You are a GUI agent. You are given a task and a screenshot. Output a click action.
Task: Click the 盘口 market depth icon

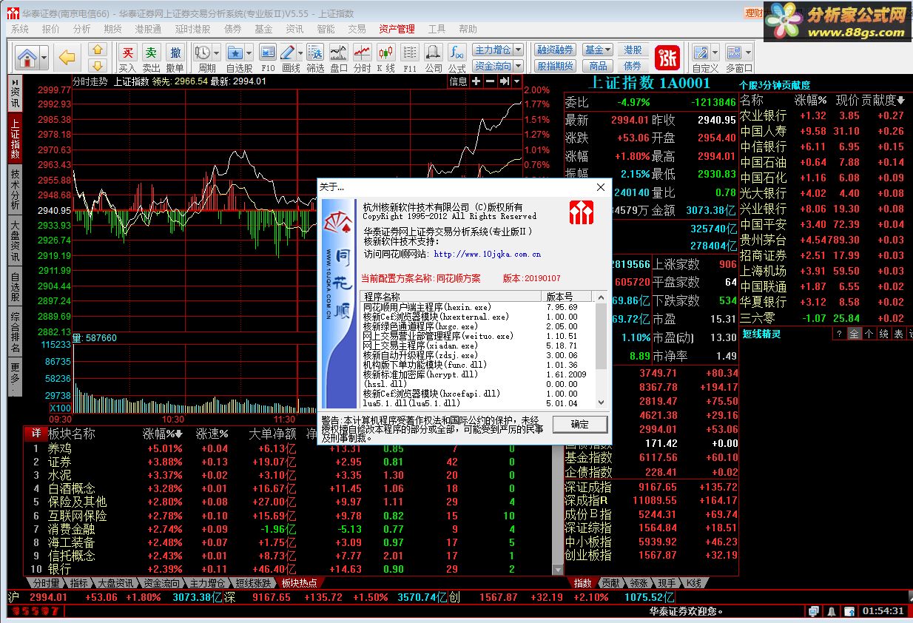[339, 57]
